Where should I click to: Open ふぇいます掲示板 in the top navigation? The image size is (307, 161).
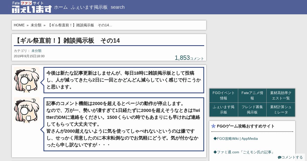click(89, 7)
